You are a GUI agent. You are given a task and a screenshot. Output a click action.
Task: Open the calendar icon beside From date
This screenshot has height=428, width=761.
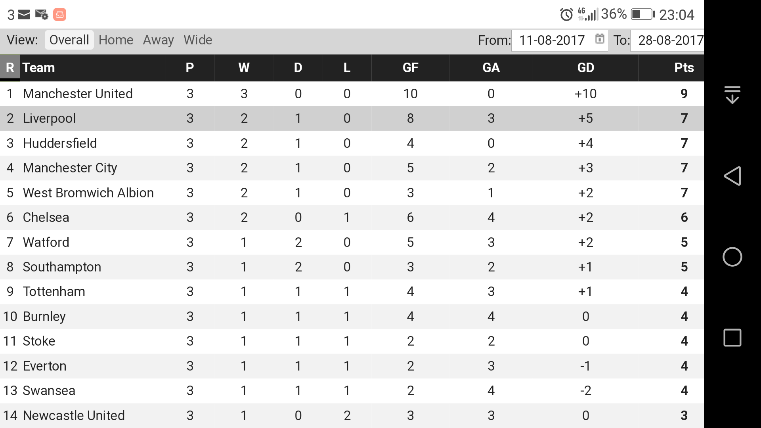pyautogui.click(x=600, y=39)
